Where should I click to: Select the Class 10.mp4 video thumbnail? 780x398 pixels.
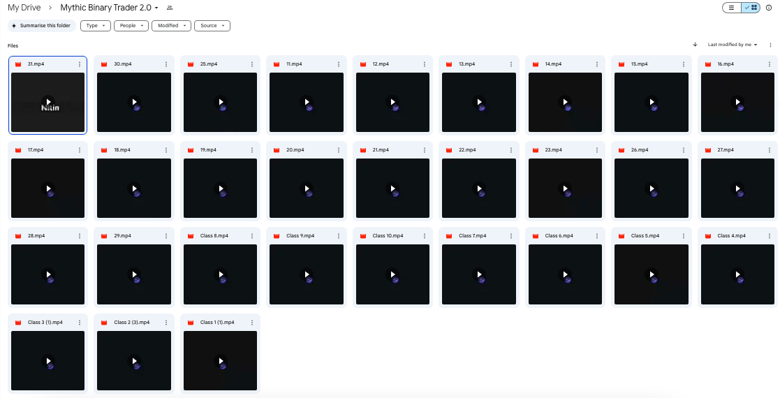coord(392,275)
